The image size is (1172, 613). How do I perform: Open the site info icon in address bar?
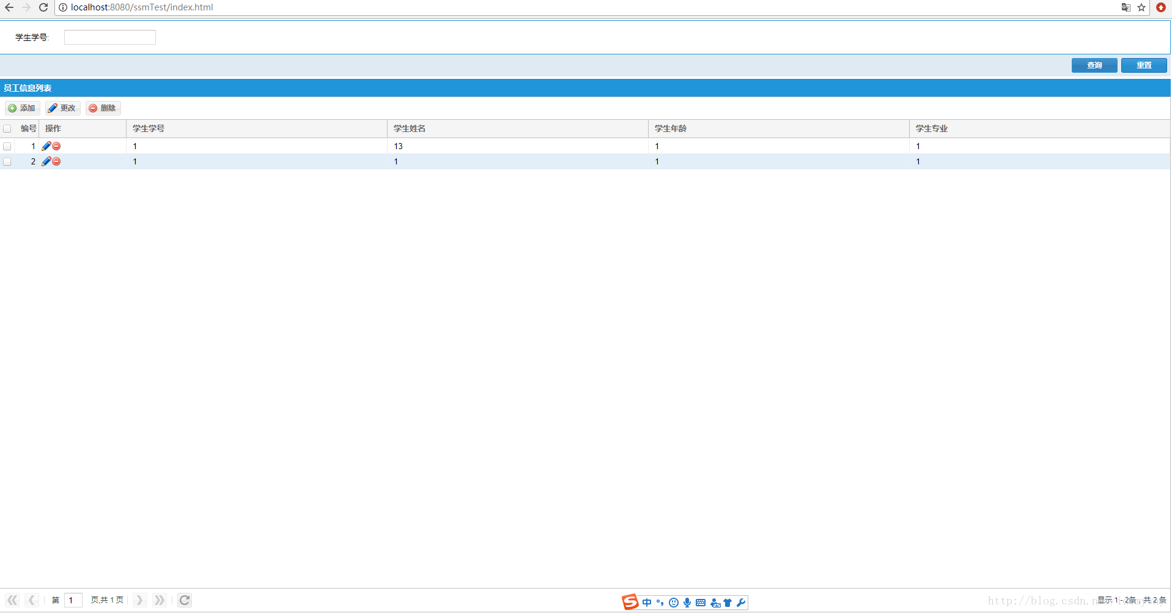(x=63, y=7)
